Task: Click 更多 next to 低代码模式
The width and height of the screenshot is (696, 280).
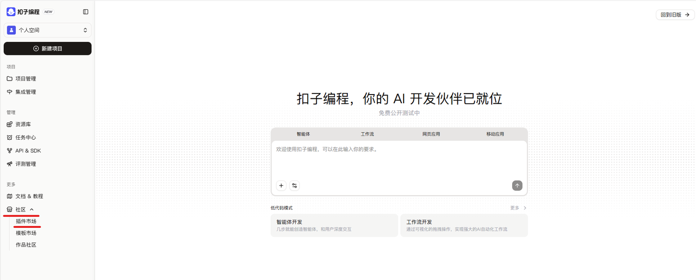Action: pyautogui.click(x=518, y=208)
